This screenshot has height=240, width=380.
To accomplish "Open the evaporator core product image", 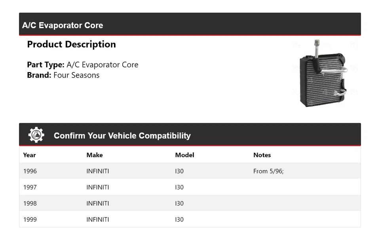I will [323, 74].
